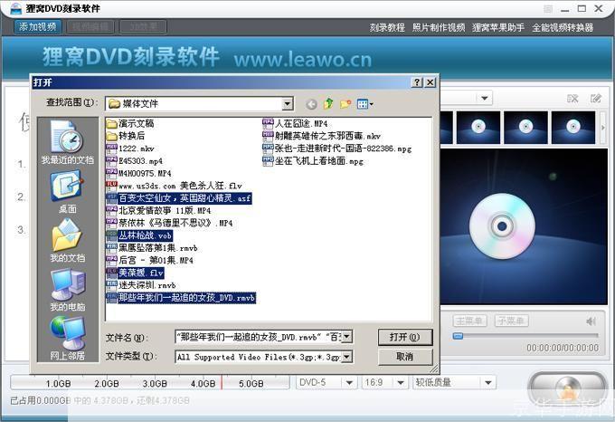Image resolution: width=615 pixels, height=422 pixels.
Task: Click the edit menu template pencil icon
Action: [596, 98]
